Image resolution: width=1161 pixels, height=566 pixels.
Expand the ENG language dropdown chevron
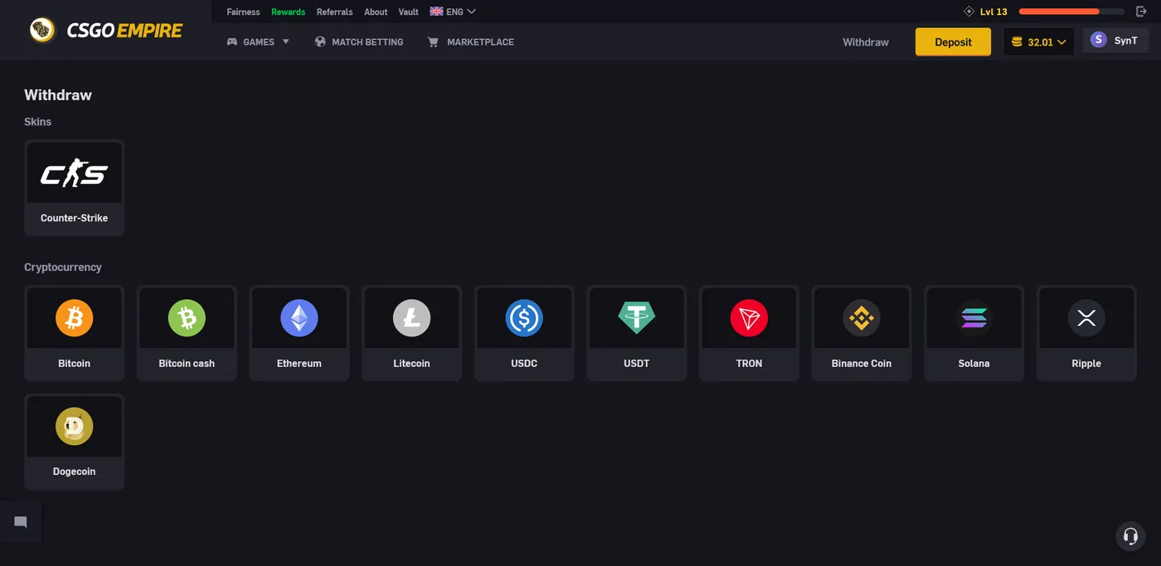pos(472,12)
